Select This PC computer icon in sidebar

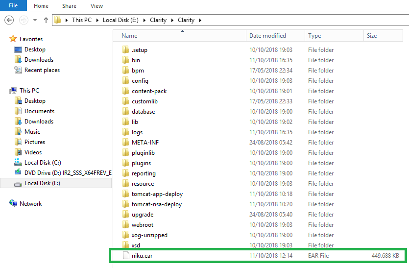pos(13,91)
